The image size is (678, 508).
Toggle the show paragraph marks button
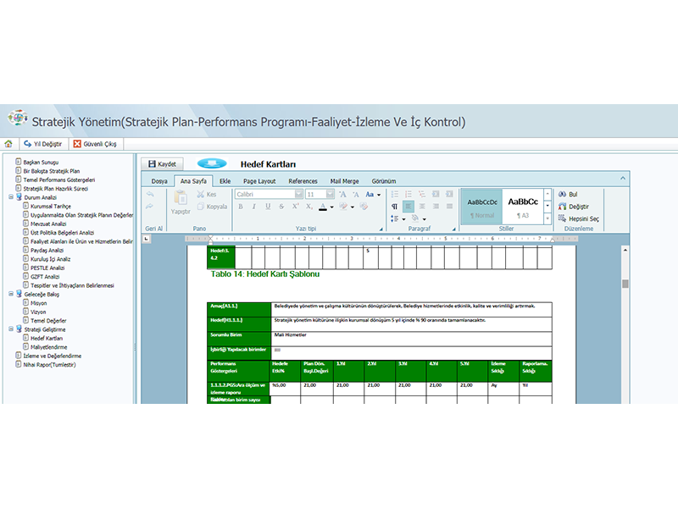[x=394, y=207]
